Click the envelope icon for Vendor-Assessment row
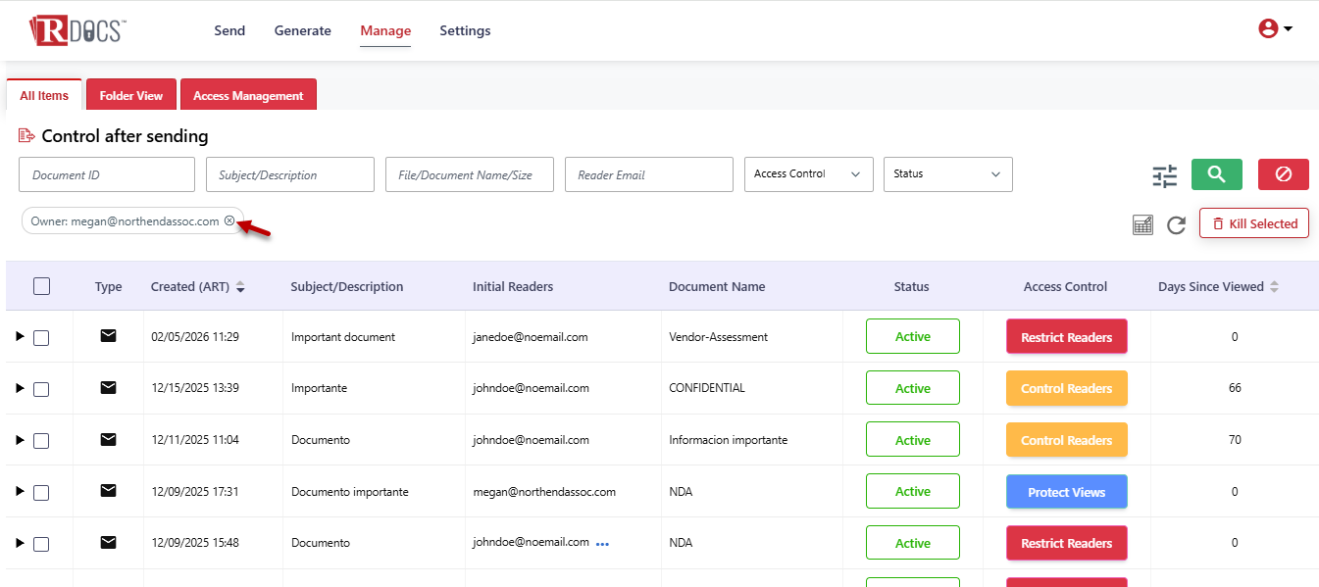The height and width of the screenshot is (587, 1319). point(109,336)
